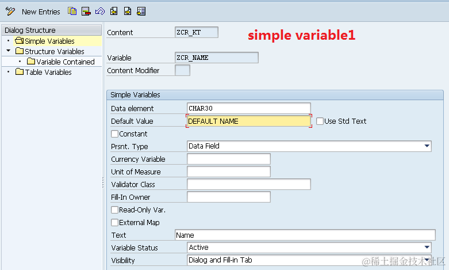Viewport: 449px width, 270px height.
Task: Select Variable Contained tree node
Action: coord(66,62)
